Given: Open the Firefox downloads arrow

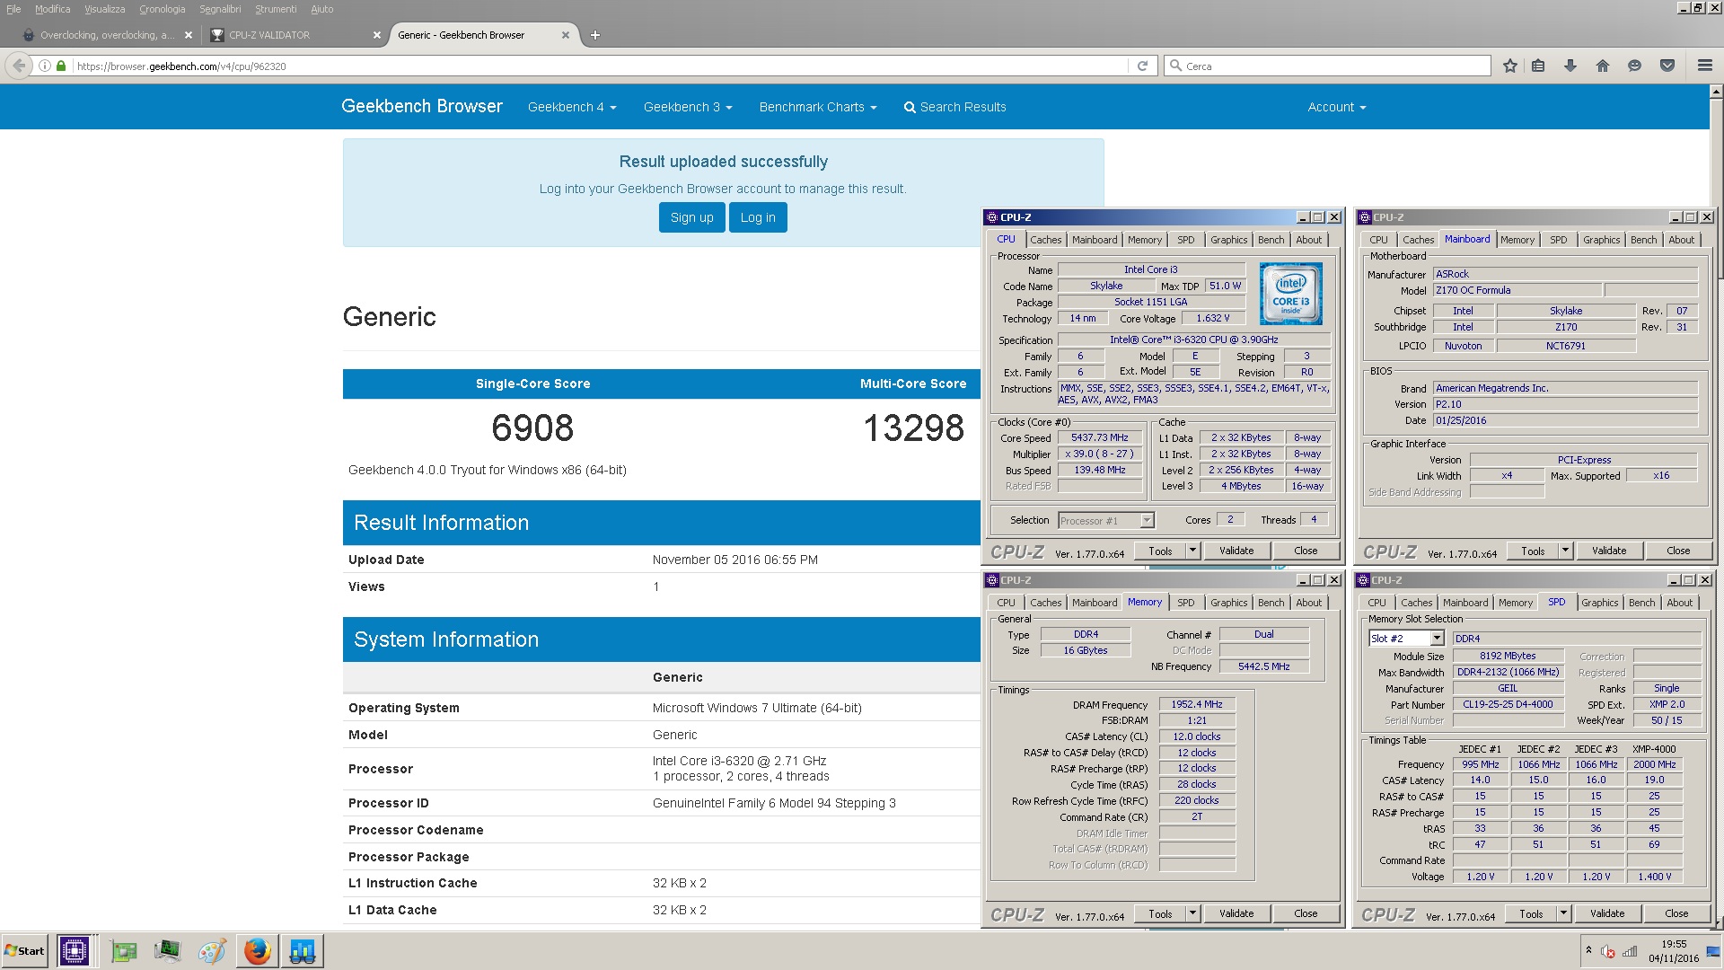Looking at the screenshot, I should click(1570, 66).
